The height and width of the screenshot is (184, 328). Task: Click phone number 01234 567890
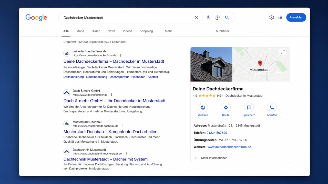point(217,133)
